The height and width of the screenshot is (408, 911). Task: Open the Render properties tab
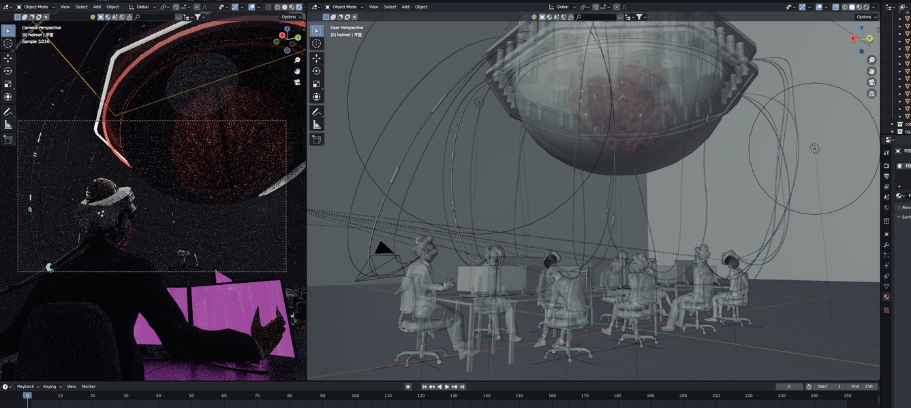(x=886, y=165)
